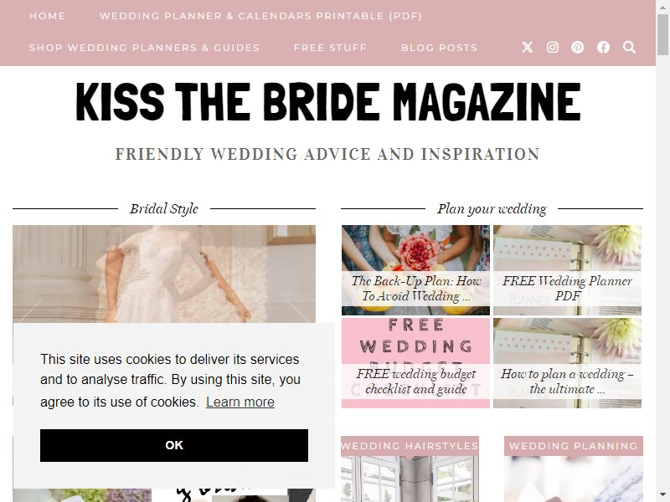Open the Pinterest profile icon
Viewport: 670px width, 502px height.
(x=578, y=47)
